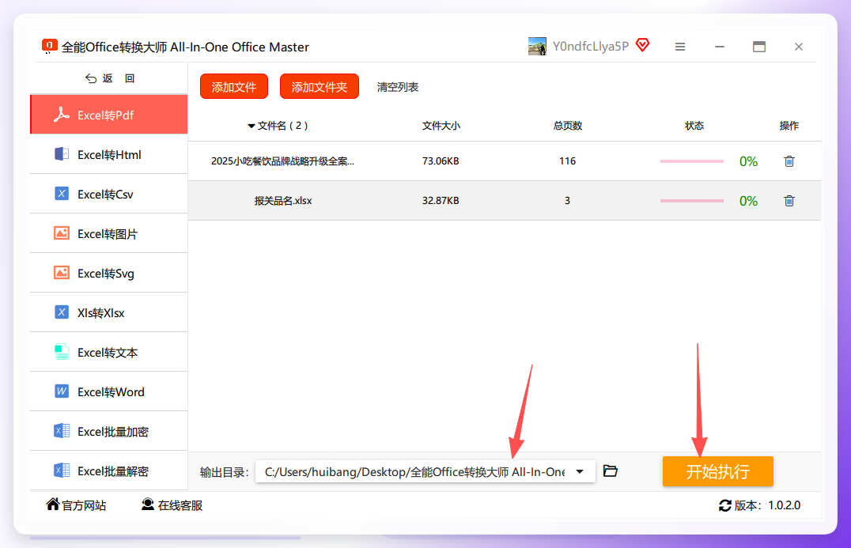Image resolution: width=851 pixels, height=548 pixels.
Task: Click the Excel转Svg sidebar icon
Action: 62,273
